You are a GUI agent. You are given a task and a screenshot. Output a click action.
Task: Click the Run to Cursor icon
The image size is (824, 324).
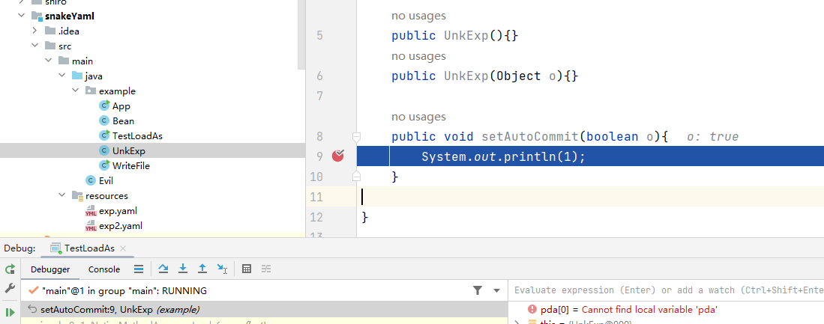click(x=222, y=269)
